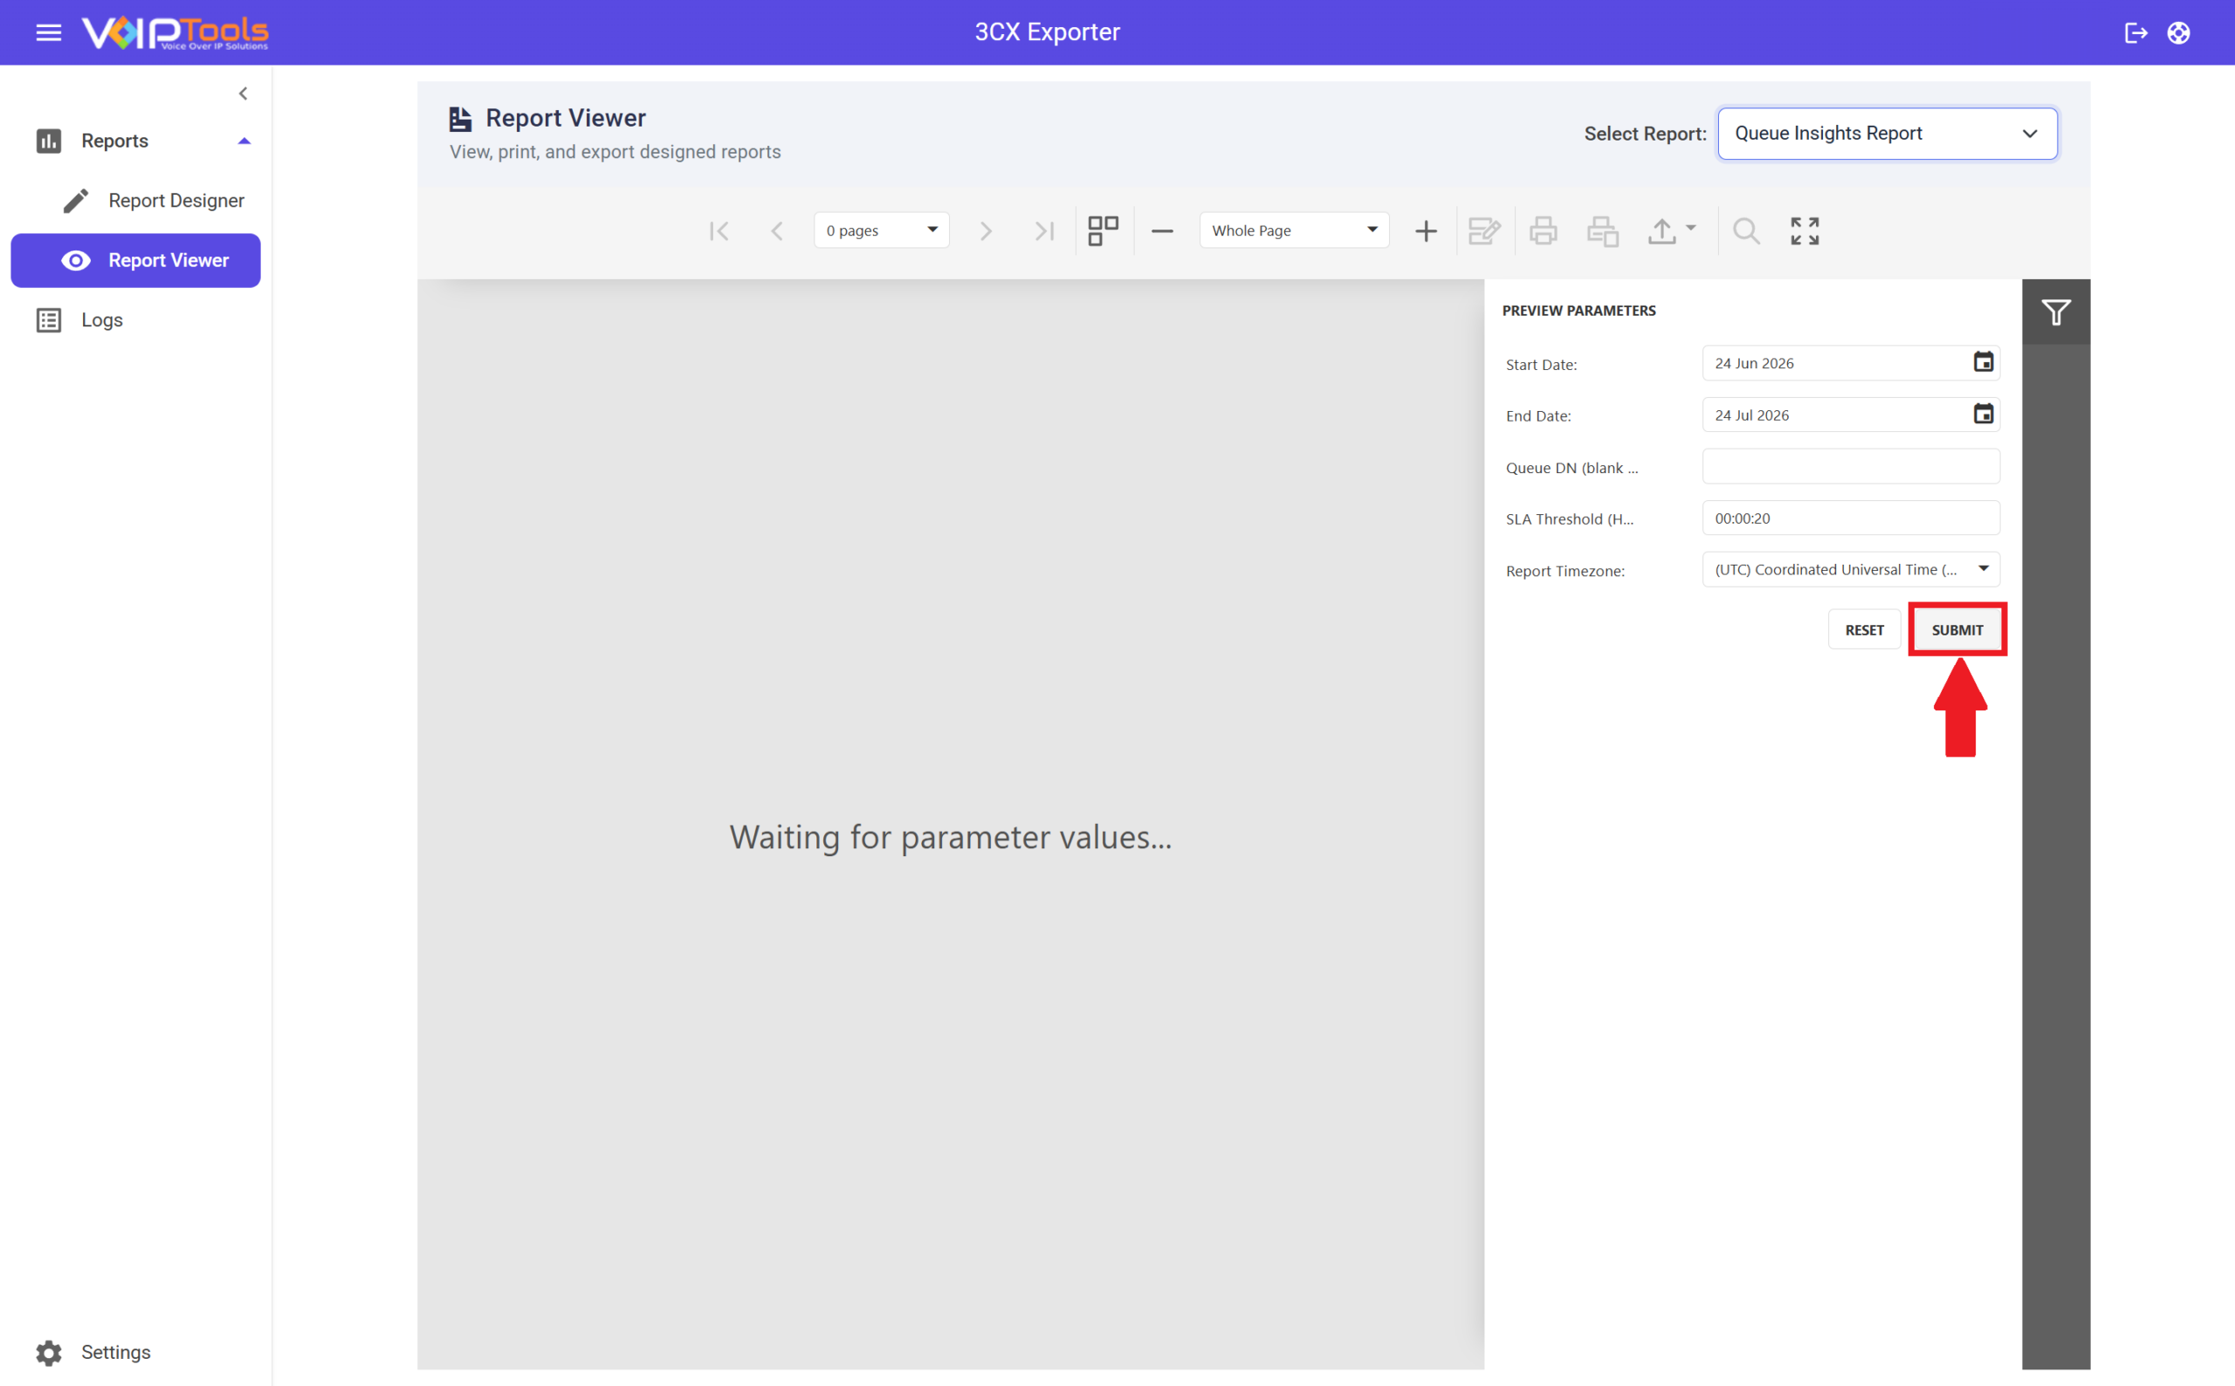The image size is (2235, 1386).
Task: Click the Report Designer pencil icon
Action: tap(76, 201)
